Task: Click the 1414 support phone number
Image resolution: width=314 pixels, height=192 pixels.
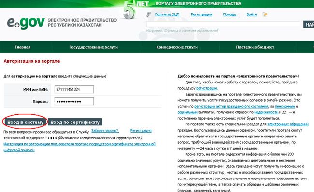Action: pos(52,138)
